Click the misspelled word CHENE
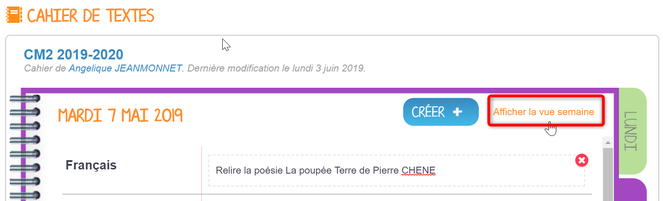The width and height of the screenshot is (663, 201). tap(418, 170)
